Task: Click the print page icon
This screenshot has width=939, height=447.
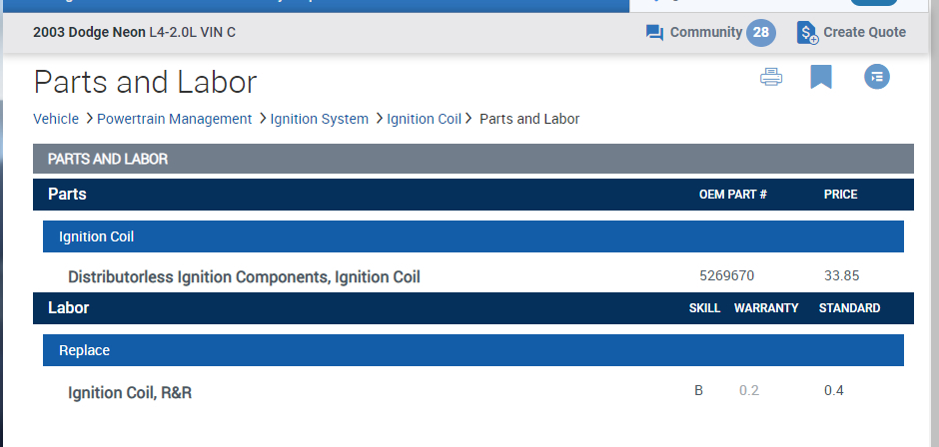Action: click(x=771, y=77)
